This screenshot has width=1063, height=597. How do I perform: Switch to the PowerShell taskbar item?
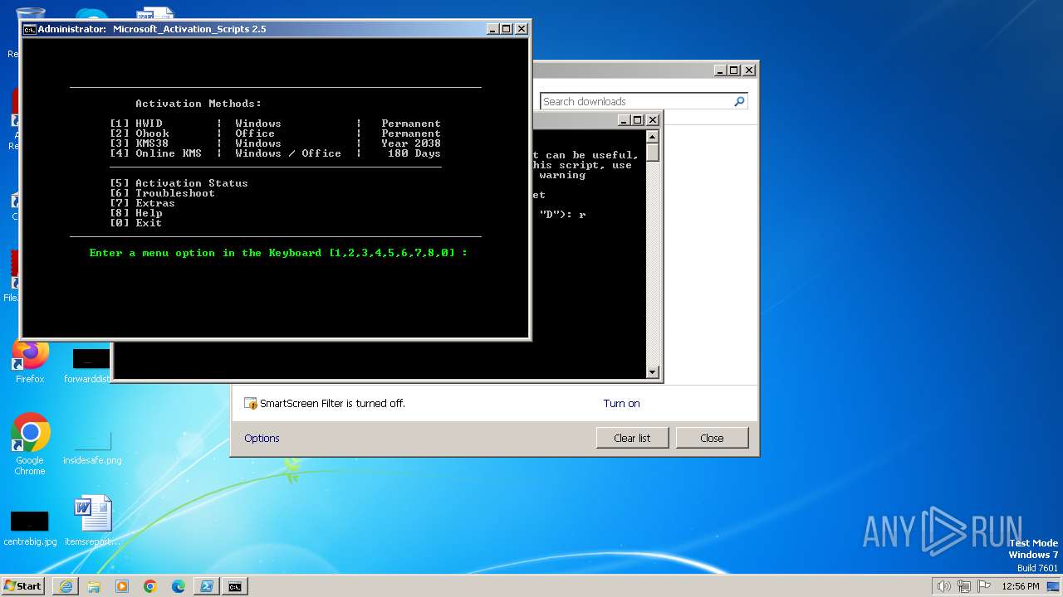tap(207, 586)
